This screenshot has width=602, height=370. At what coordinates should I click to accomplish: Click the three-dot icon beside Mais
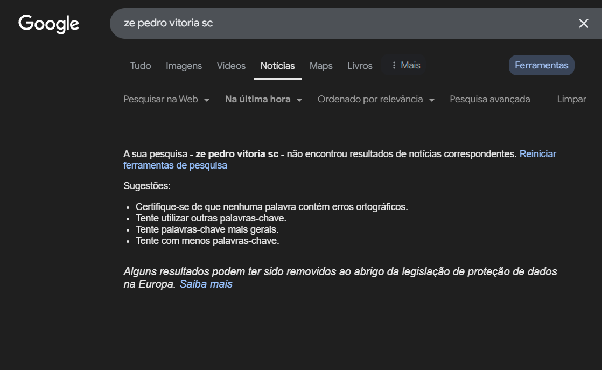pos(394,65)
